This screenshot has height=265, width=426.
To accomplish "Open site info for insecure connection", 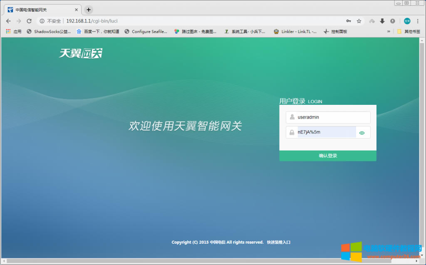I will click(42, 21).
